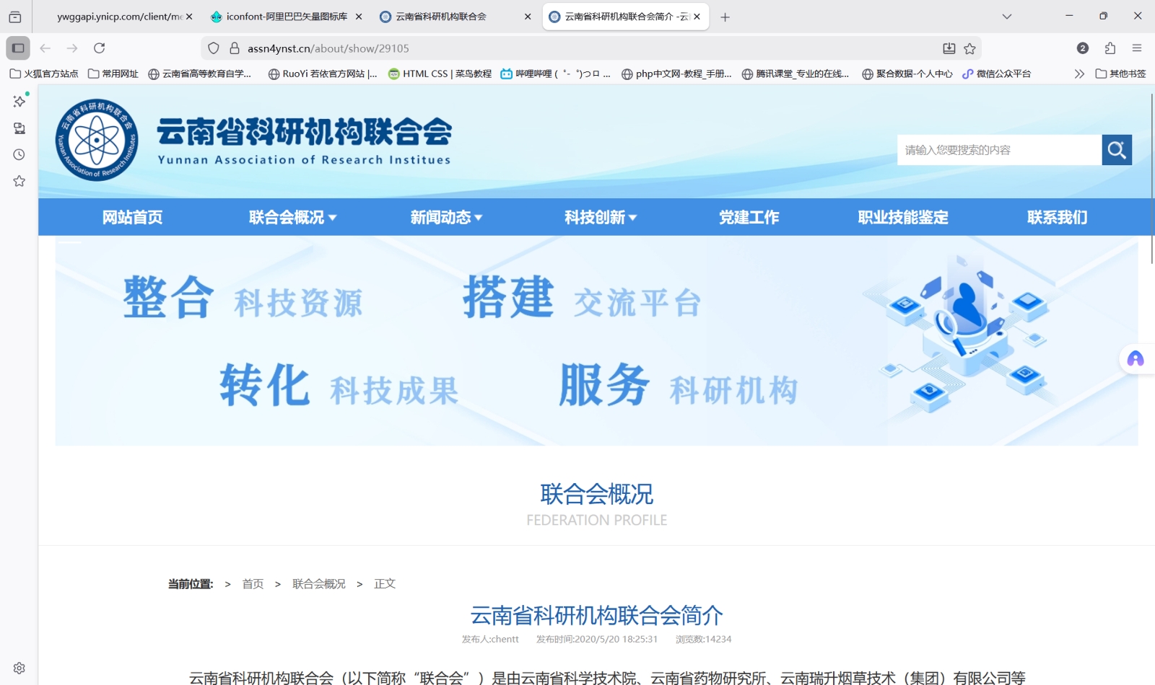
Task: Open the browser extensions puzzle icon
Action: (1110, 48)
